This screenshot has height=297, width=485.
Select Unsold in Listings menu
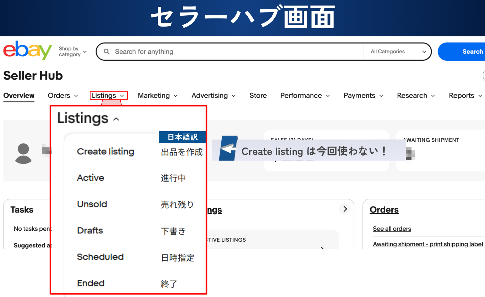coord(92,204)
